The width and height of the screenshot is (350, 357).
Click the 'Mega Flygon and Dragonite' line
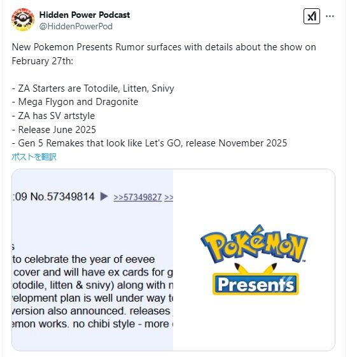tap(75, 102)
